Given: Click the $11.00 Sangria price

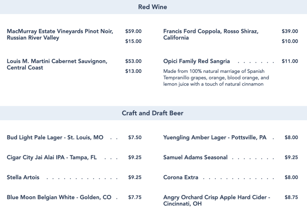Looking at the screenshot, I should [289, 61].
